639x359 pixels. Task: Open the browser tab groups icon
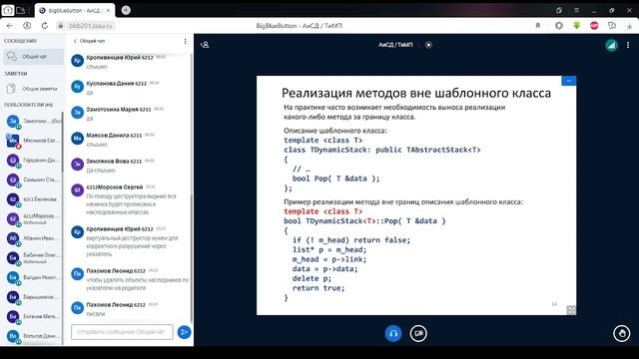point(20,10)
